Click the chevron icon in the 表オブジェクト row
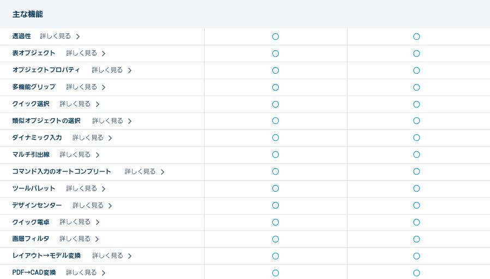490x279 pixels. pos(104,54)
